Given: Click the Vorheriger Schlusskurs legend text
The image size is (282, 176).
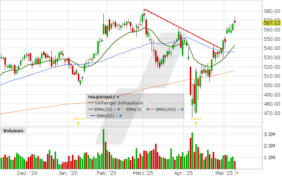Looking at the screenshot, I should click(118, 103).
